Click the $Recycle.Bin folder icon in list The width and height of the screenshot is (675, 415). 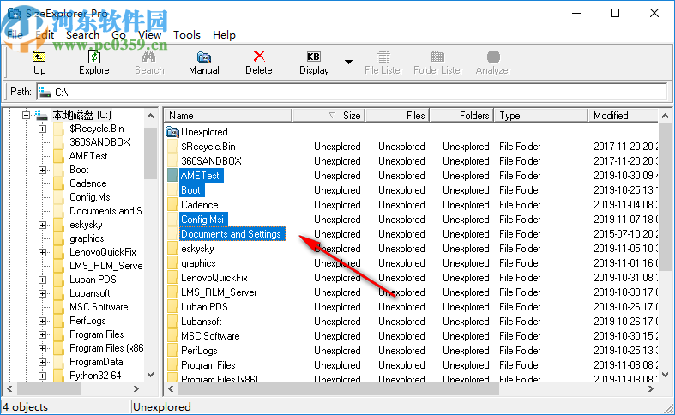(172, 147)
